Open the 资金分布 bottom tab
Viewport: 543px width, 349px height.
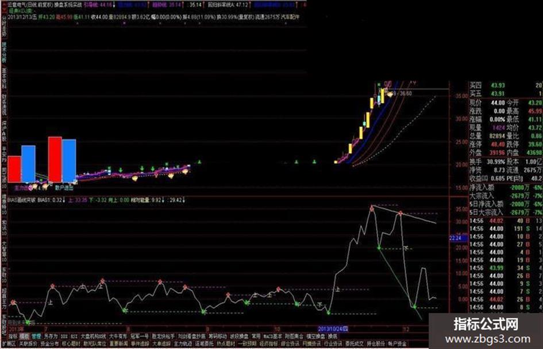49,344
